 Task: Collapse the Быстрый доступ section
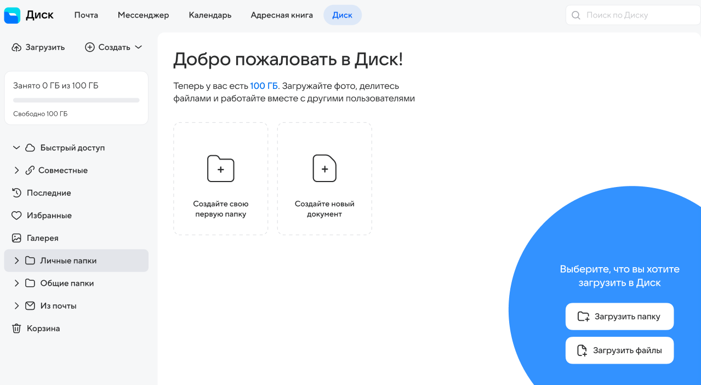pos(16,148)
